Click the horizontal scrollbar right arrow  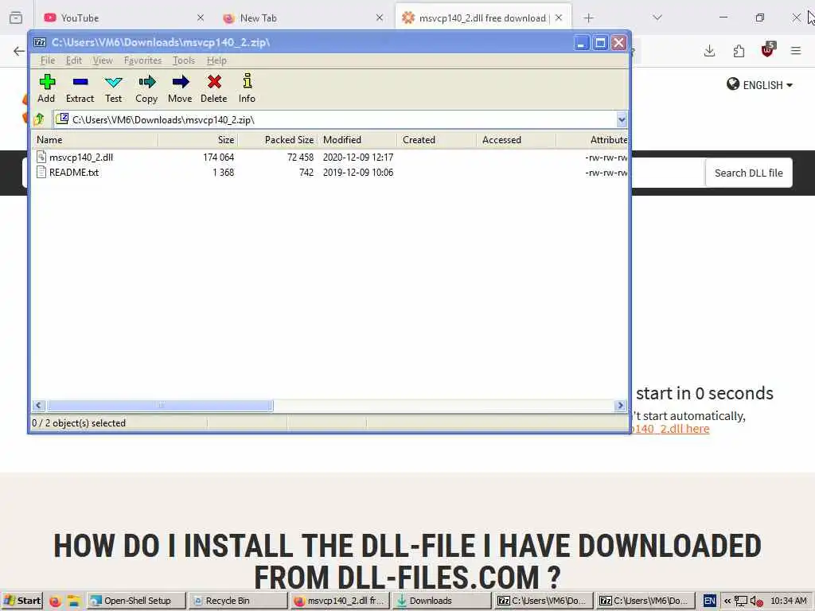coord(620,405)
